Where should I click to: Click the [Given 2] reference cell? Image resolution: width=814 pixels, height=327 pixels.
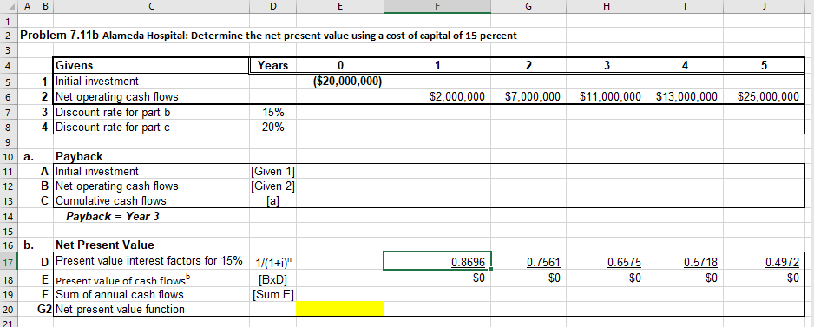click(272, 186)
